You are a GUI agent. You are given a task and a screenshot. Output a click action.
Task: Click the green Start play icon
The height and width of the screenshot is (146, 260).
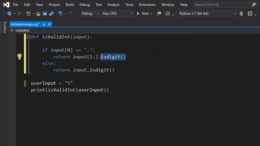[138, 13]
